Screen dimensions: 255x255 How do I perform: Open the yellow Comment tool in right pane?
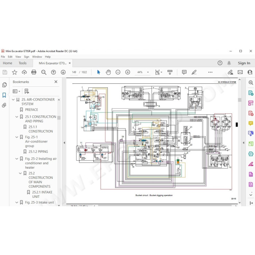251,123
